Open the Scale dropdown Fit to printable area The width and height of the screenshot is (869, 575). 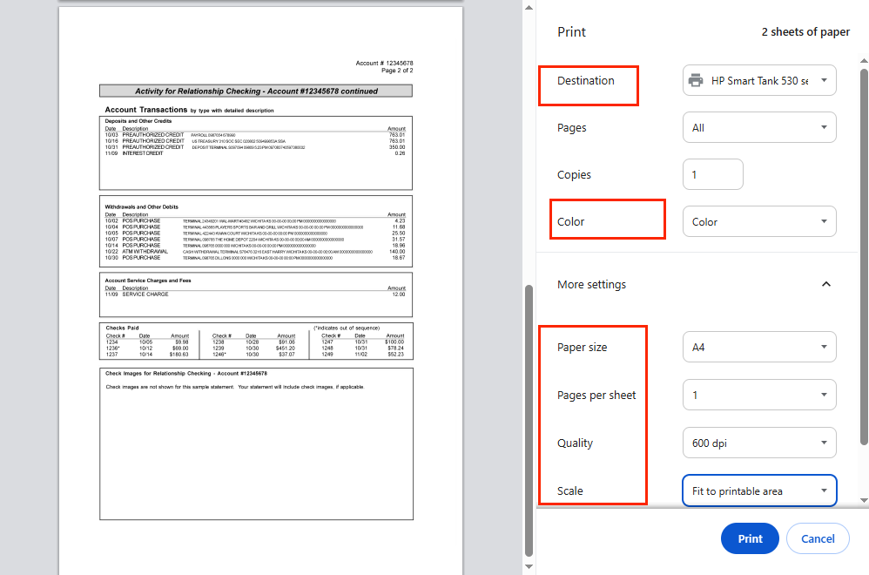tap(759, 490)
